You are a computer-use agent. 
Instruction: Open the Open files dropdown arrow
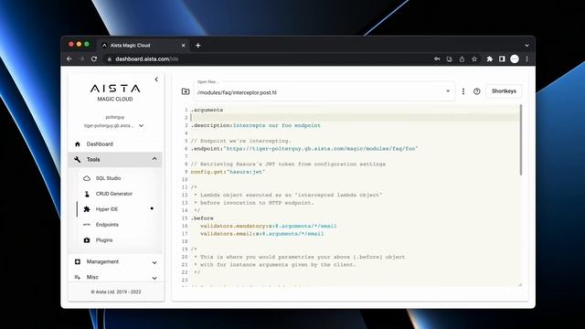[448, 91]
